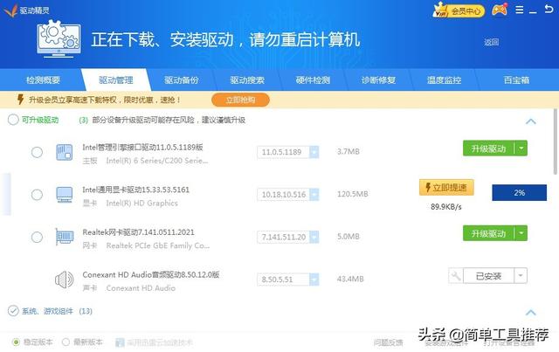Click the orange 立即抢购 button
This screenshot has height=352, width=559.
pos(241,100)
